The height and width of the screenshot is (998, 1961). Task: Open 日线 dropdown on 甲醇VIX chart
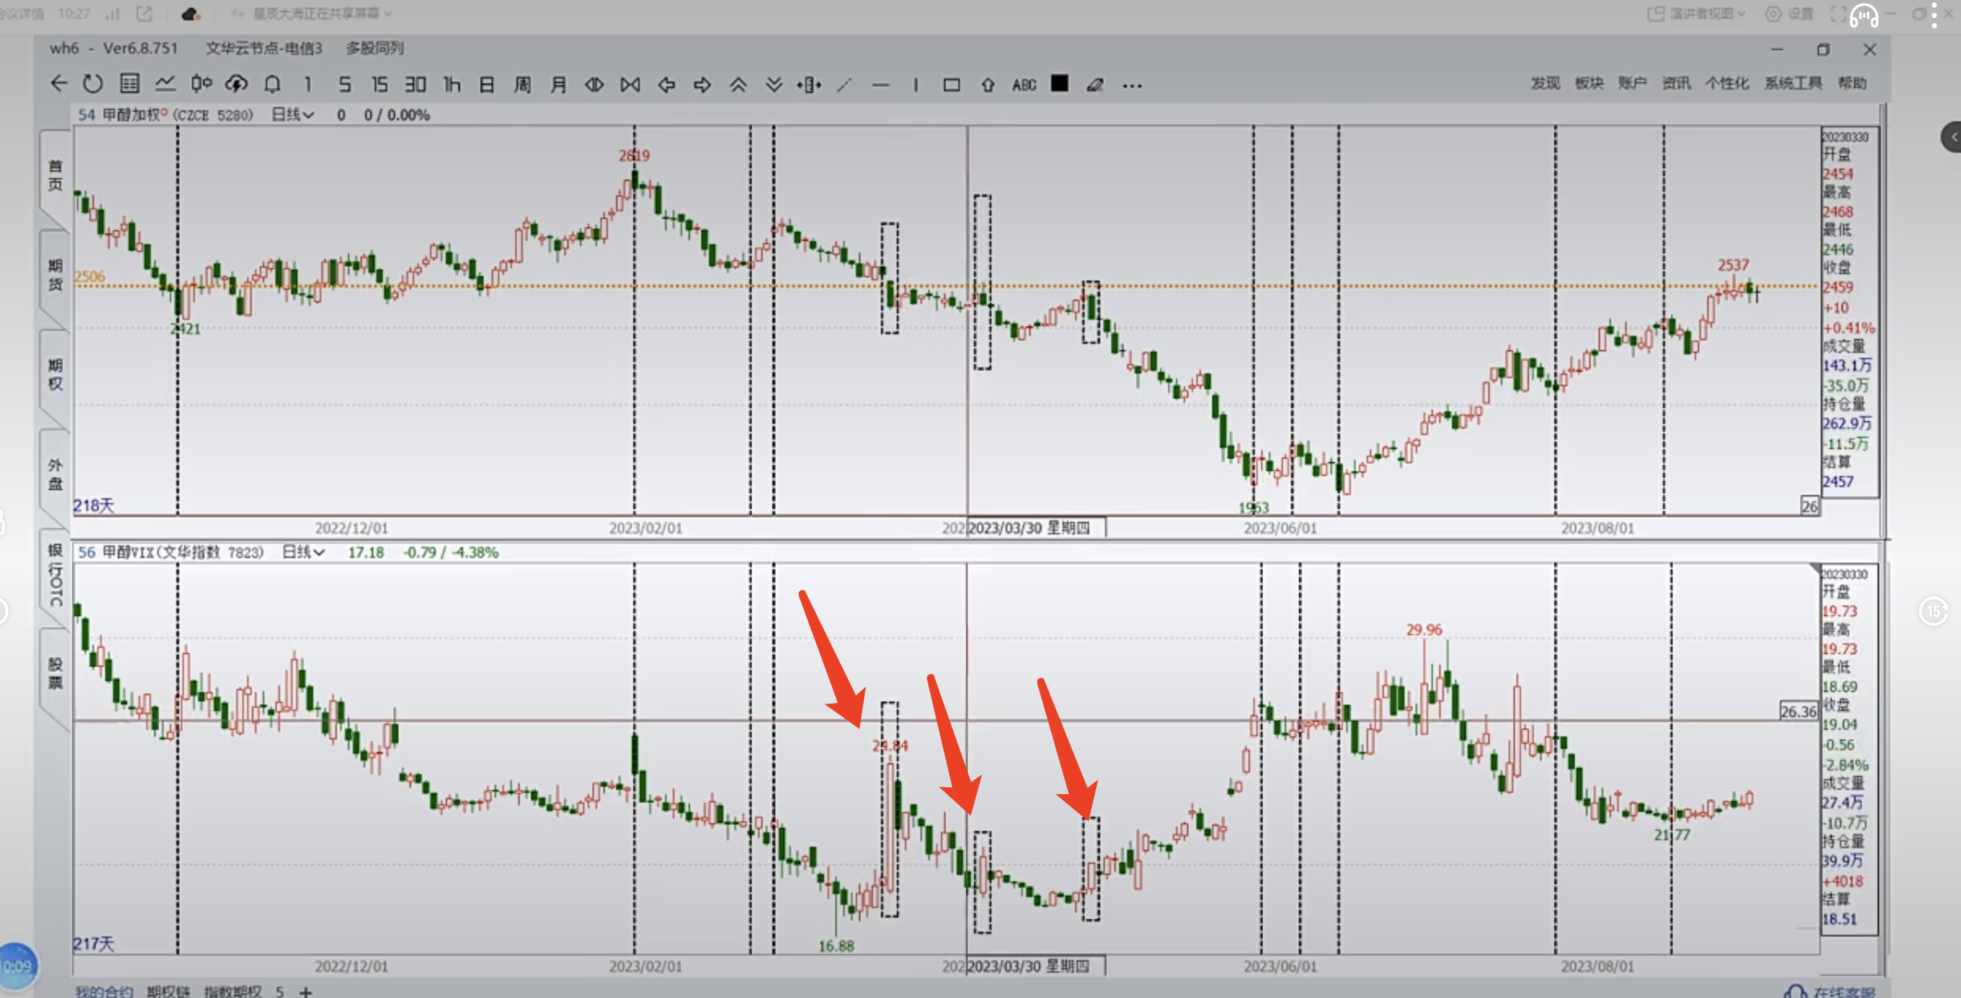click(303, 552)
